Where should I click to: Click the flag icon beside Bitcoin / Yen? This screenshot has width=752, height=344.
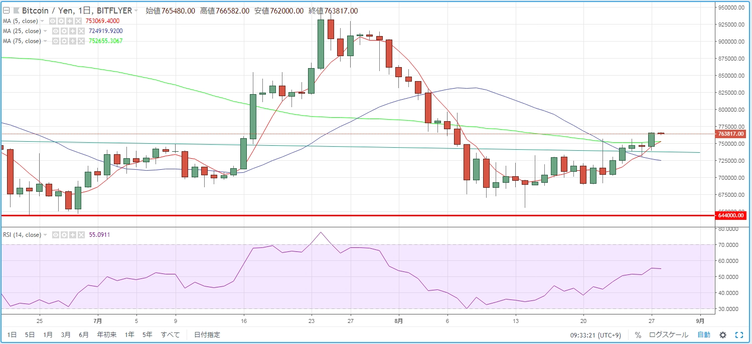pos(17,11)
